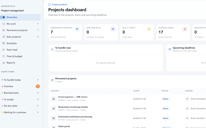
Task: Open the Overview menu item
Action: (21, 17)
